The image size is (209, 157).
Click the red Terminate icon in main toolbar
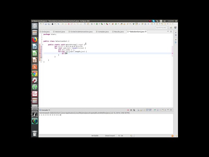coord(69,24)
